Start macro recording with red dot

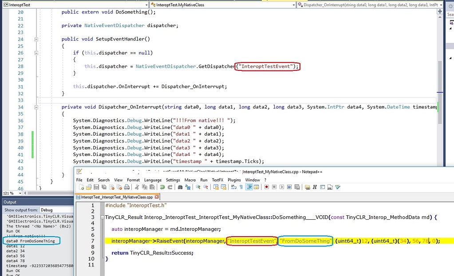tap(267, 187)
